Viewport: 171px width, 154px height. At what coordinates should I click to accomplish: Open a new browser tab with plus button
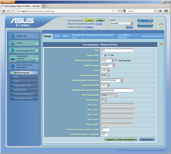pyautogui.click(x=44, y=6)
